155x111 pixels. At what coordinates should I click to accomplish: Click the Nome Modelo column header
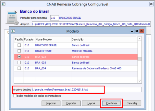53,39
